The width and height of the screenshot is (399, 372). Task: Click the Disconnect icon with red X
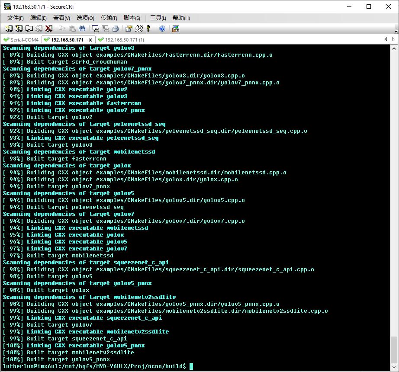49,29
